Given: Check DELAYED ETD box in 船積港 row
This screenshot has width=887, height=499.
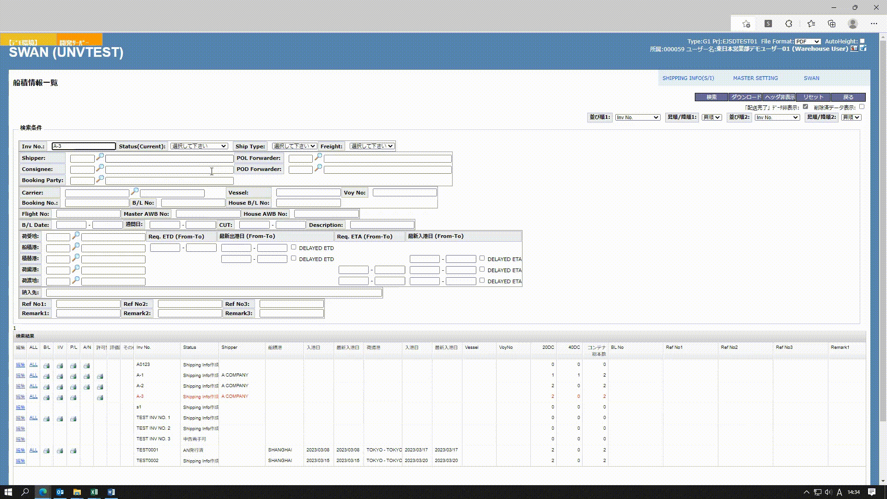Looking at the screenshot, I should pyautogui.click(x=293, y=247).
